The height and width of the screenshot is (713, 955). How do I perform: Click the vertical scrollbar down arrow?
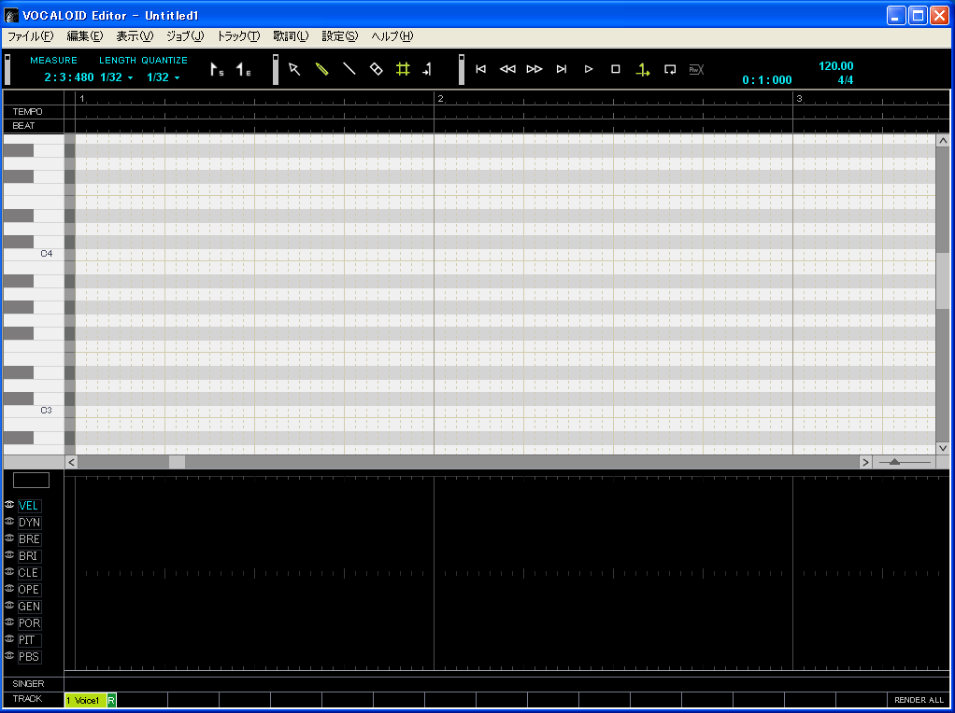pyautogui.click(x=943, y=448)
